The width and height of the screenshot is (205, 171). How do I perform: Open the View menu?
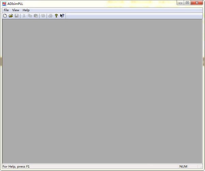tap(16, 10)
